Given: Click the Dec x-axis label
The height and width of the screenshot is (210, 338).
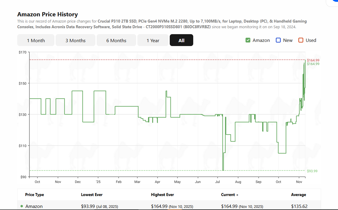Looking at the screenshot, I should tap(78, 182).
